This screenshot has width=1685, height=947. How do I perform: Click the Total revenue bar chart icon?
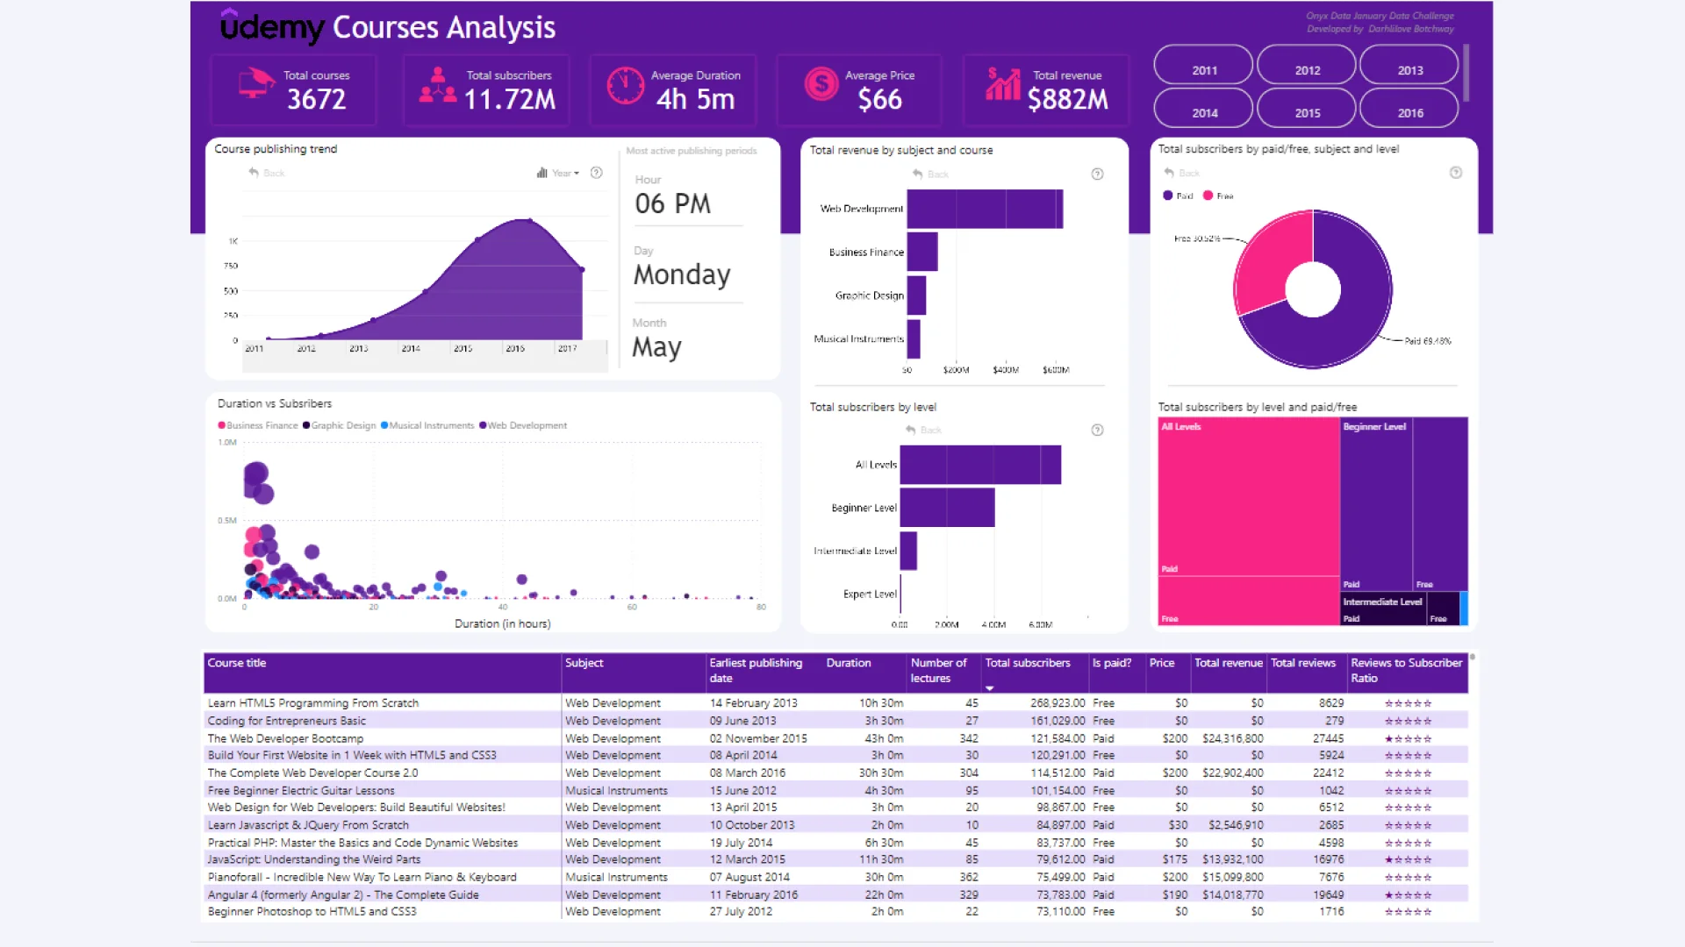click(1003, 84)
